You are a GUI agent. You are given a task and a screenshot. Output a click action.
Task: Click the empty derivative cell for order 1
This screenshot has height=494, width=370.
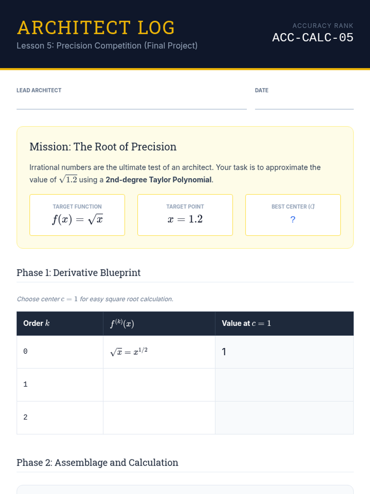[159, 385]
